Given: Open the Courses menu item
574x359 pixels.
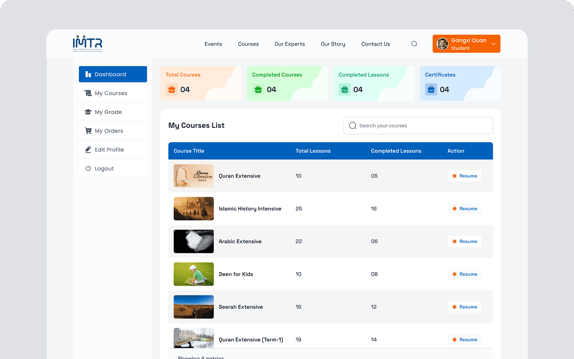Looking at the screenshot, I should tap(248, 44).
